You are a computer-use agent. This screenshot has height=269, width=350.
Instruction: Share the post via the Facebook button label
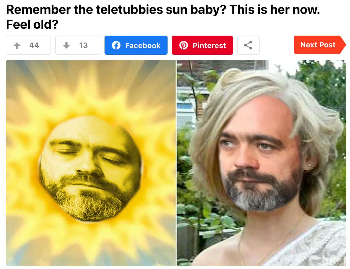point(143,45)
